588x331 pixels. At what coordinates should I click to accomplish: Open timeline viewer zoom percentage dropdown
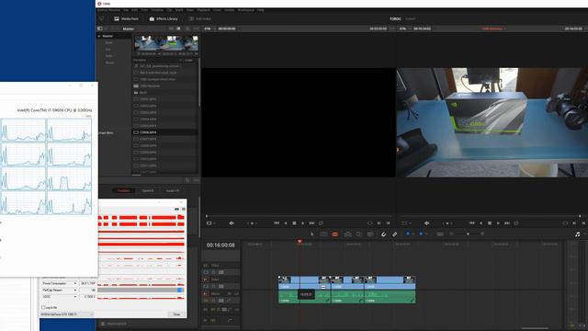[404, 29]
